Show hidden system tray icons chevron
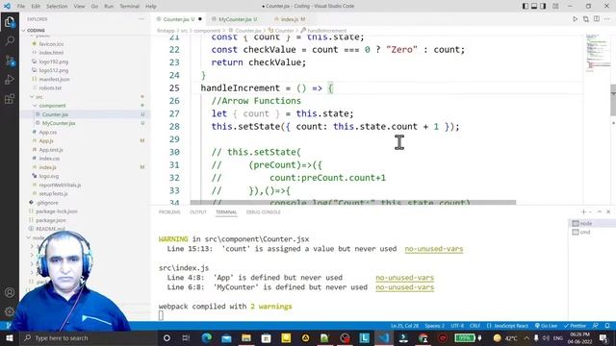The image size is (616, 346). point(526,337)
